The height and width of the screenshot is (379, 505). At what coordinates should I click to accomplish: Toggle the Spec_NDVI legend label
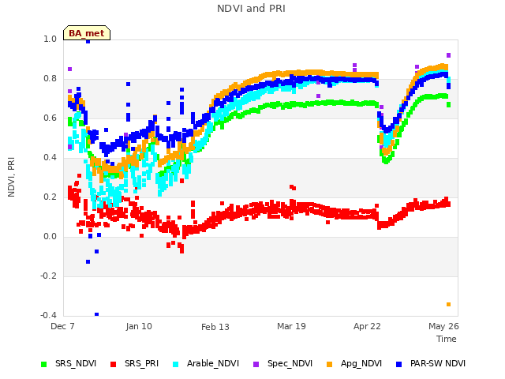290,363
